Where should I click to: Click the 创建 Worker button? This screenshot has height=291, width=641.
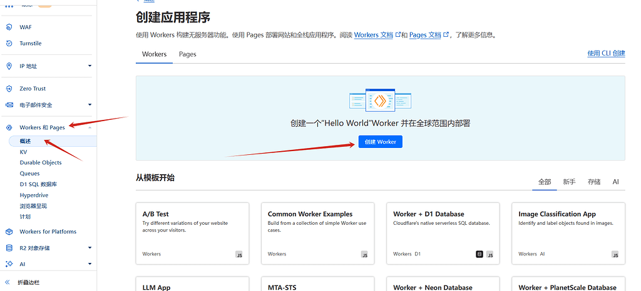pos(380,142)
